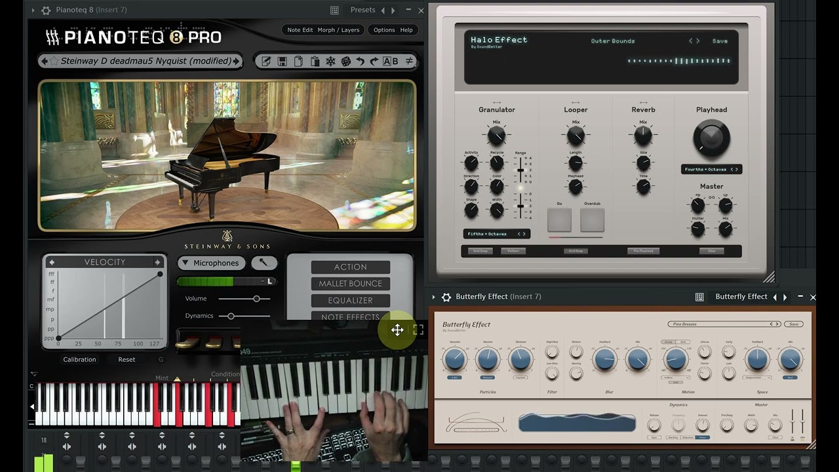
Task: Toggle Pianoteq A/B comparison
Action: (391, 61)
